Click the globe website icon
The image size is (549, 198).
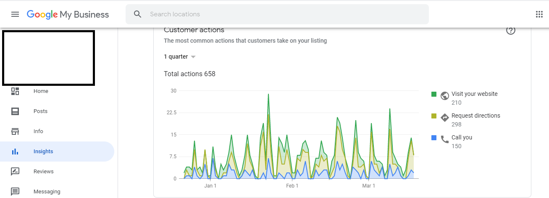pyautogui.click(x=445, y=96)
